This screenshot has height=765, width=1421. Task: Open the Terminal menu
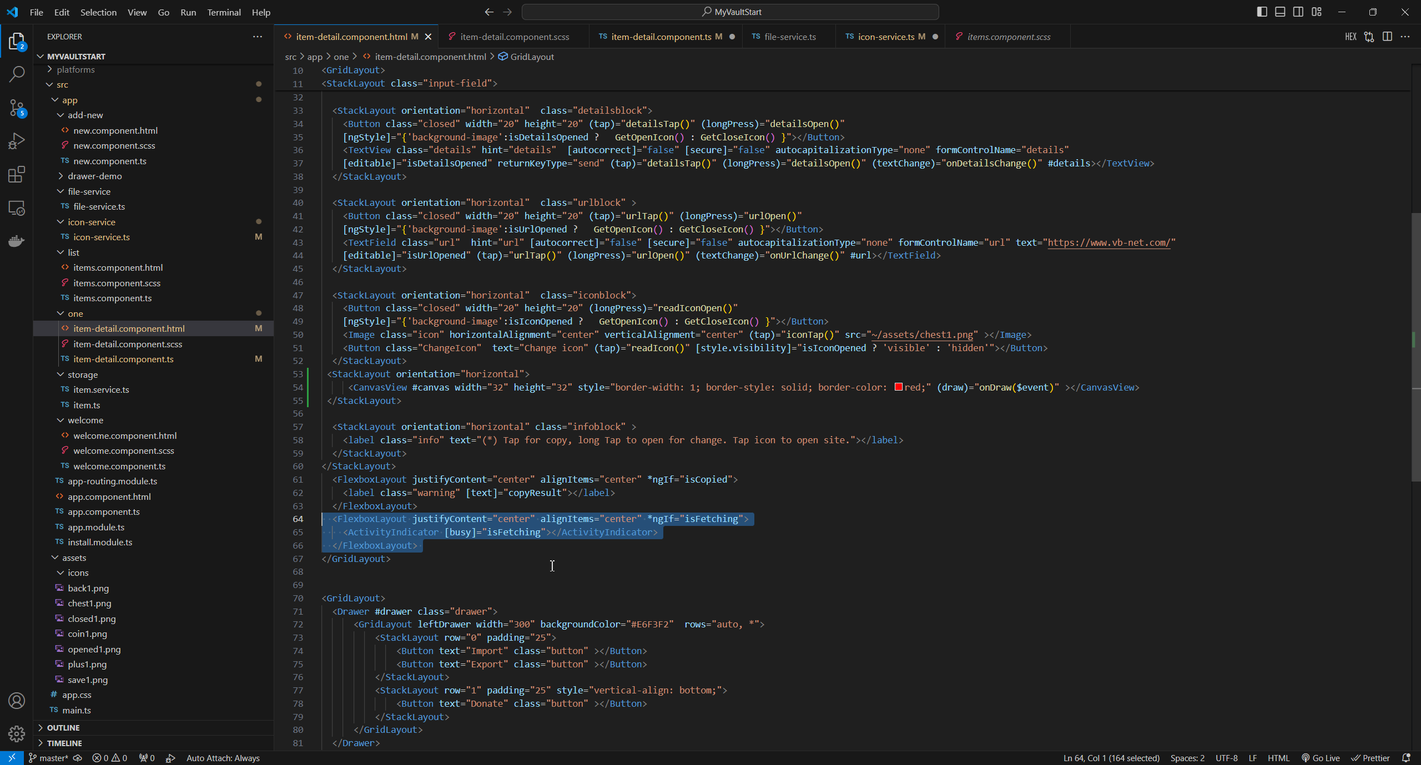point(224,12)
